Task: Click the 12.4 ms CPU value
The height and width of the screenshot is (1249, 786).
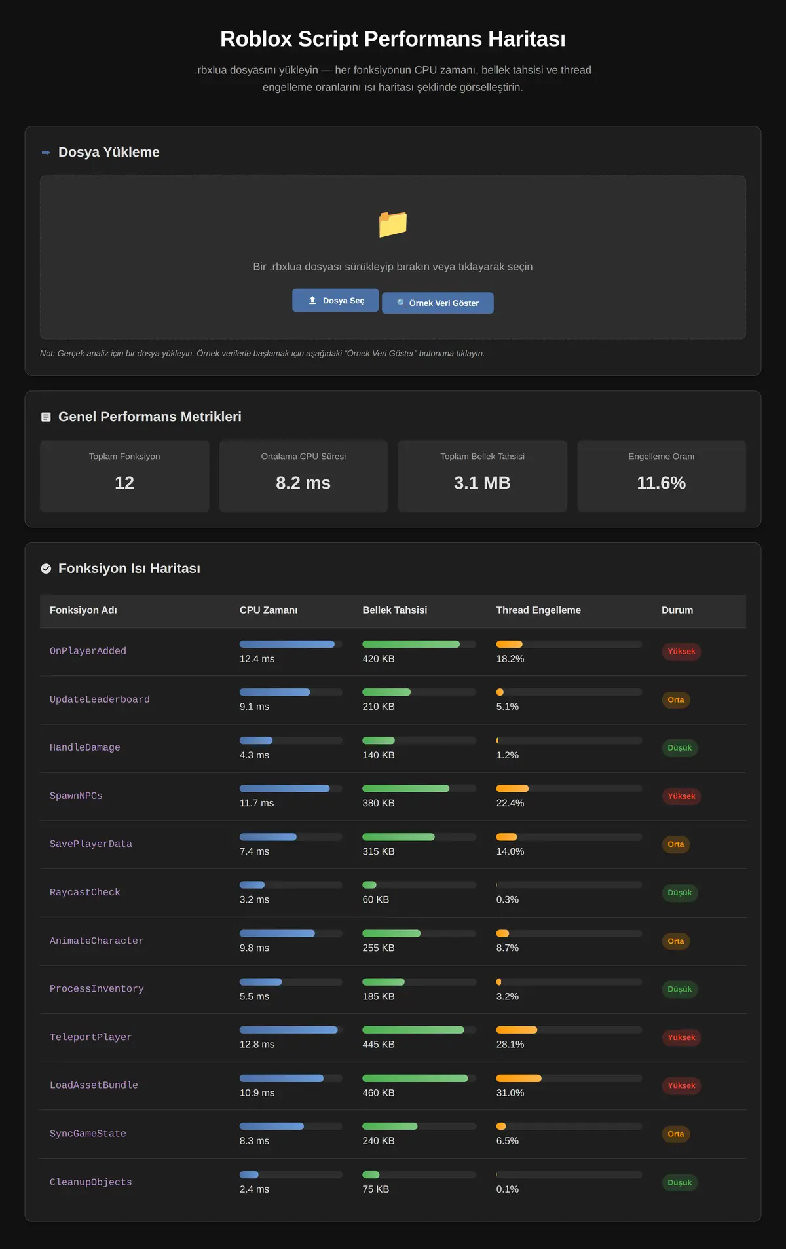Action: point(257,659)
